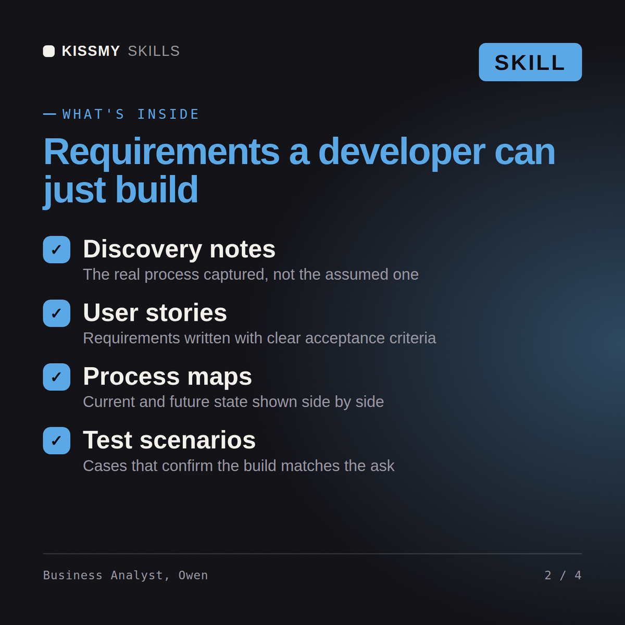This screenshot has width=625, height=625.
Task: Click the WHAT'S INSIDE label
Action: [x=131, y=114]
